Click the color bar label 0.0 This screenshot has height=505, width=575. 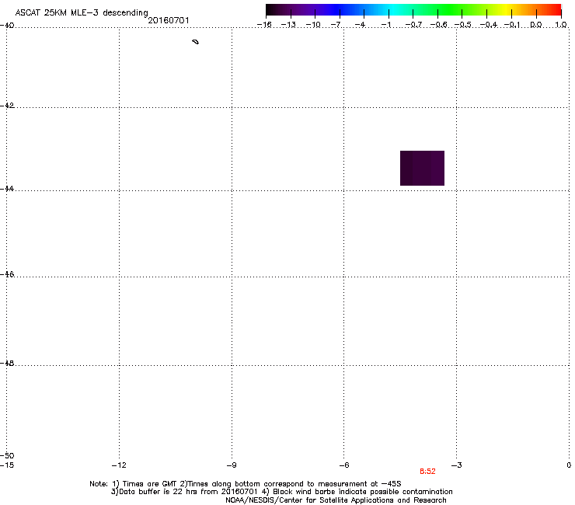(x=536, y=25)
